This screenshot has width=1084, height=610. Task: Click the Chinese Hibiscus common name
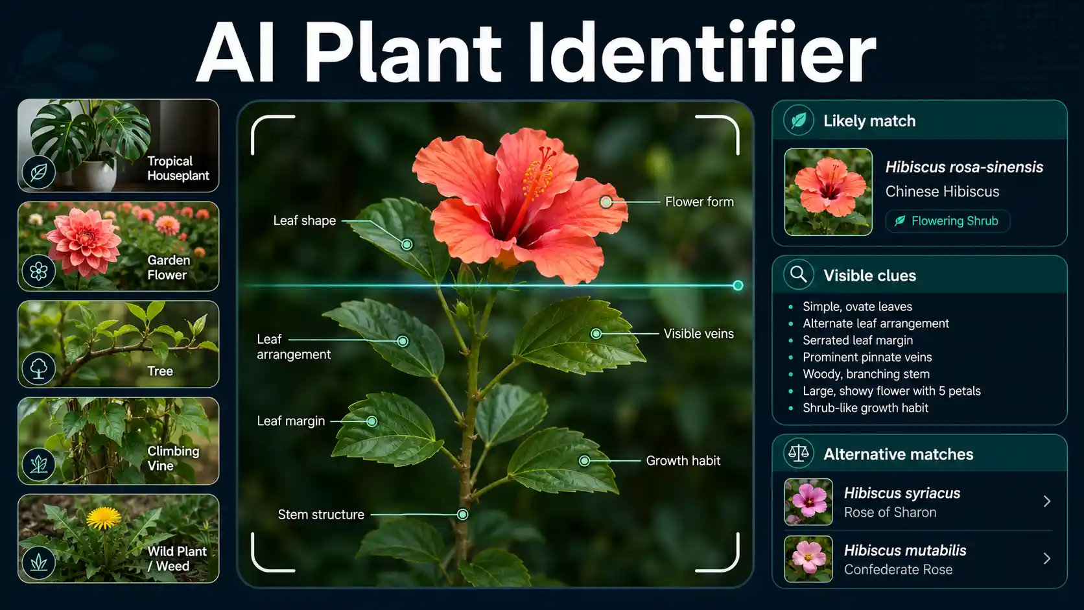942,192
